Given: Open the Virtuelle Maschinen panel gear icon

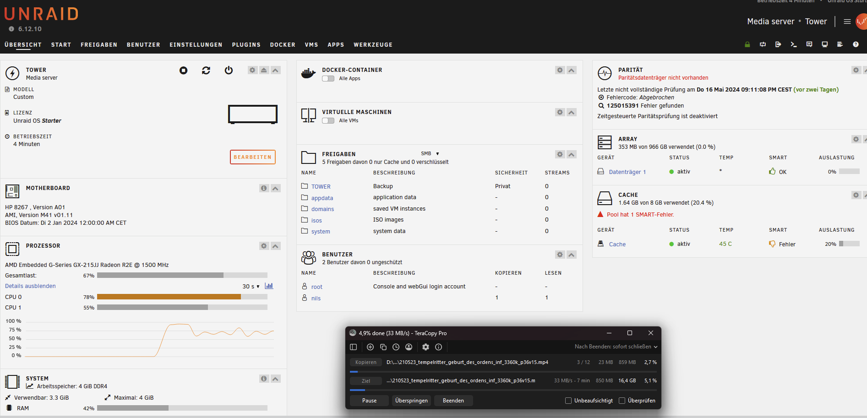Looking at the screenshot, I should point(560,112).
